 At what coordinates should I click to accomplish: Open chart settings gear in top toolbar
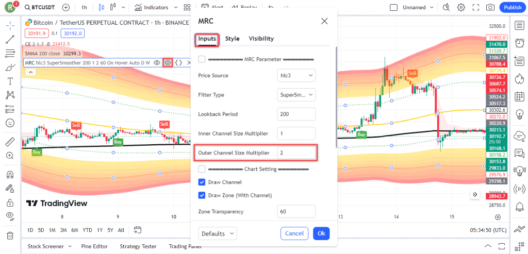point(461,7)
